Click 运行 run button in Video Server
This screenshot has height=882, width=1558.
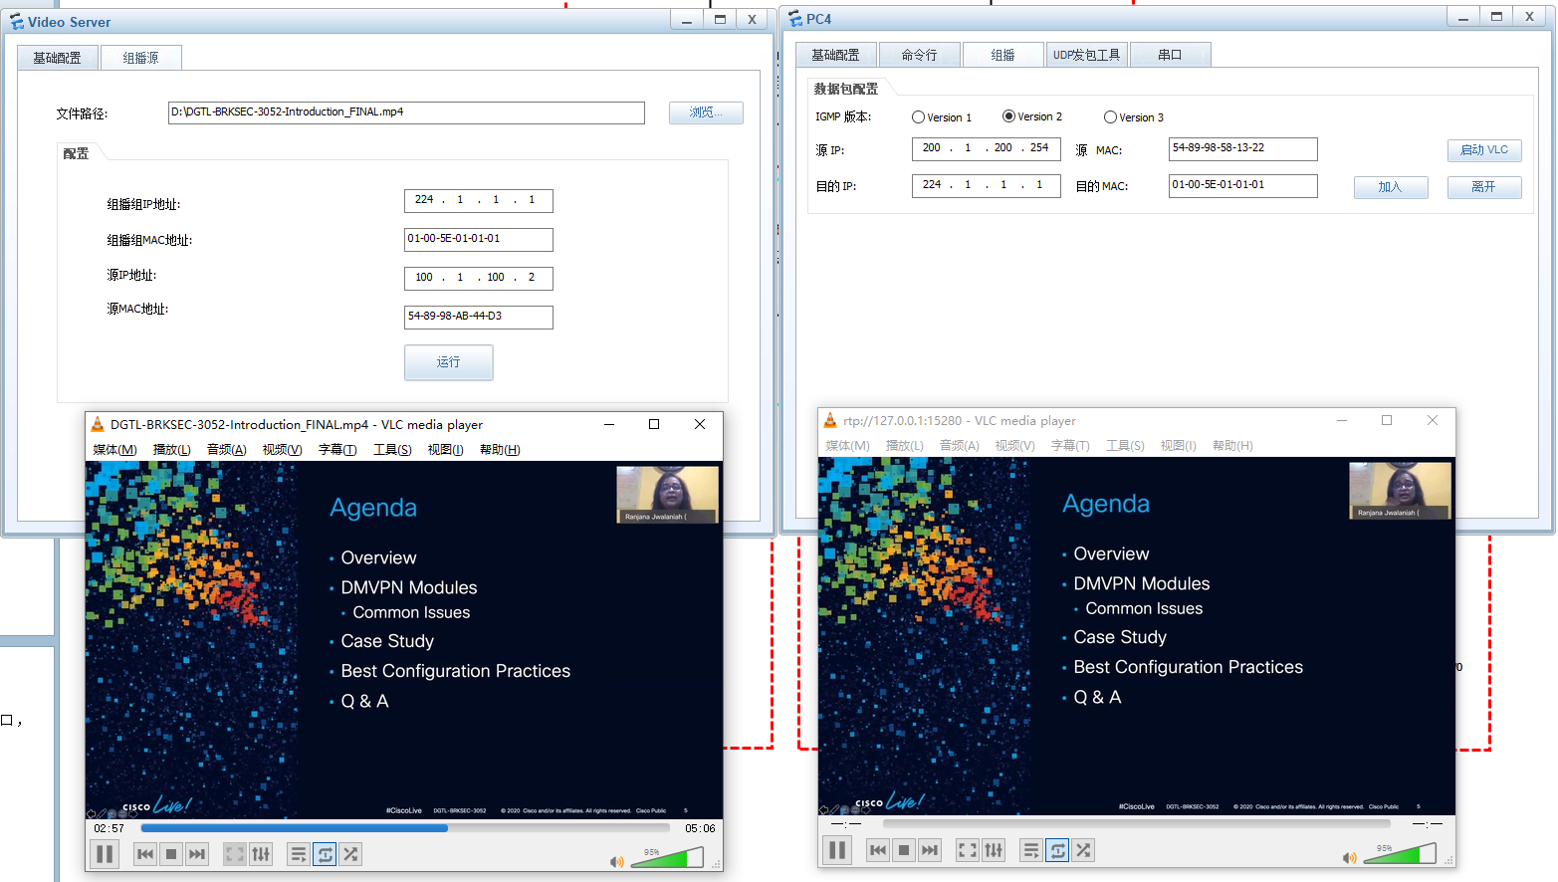pyautogui.click(x=448, y=362)
